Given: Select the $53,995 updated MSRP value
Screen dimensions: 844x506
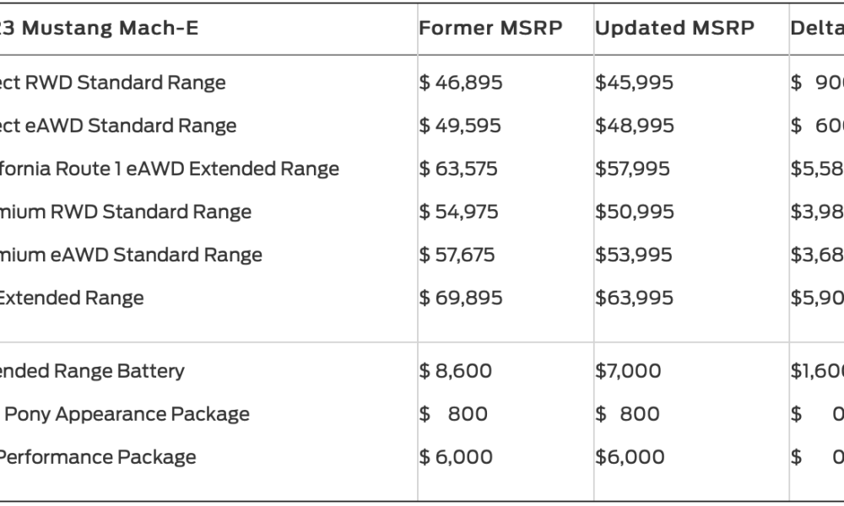Looking at the screenshot, I should click(x=634, y=255).
